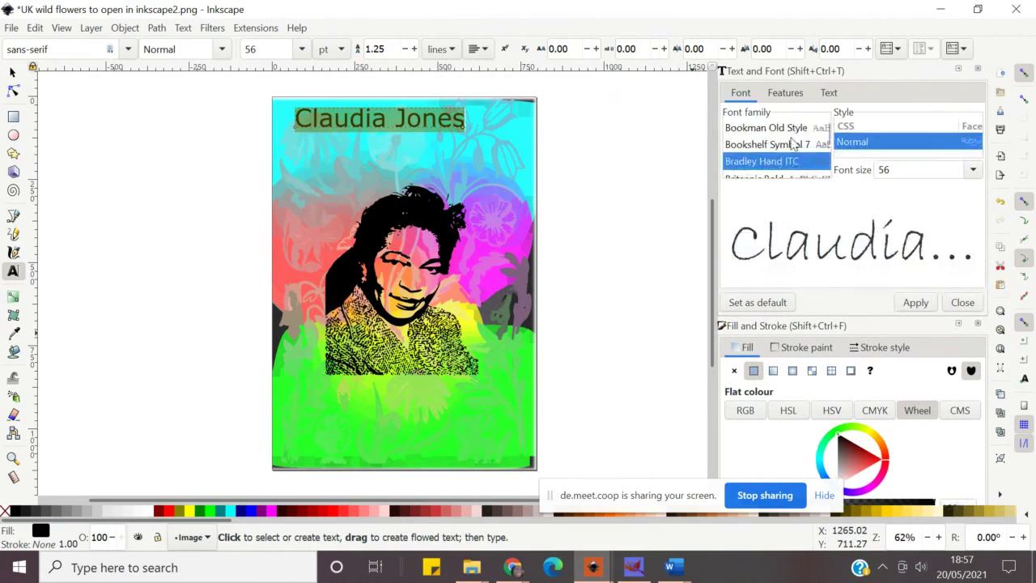Image resolution: width=1036 pixels, height=583 pixels.
Task: Open the text alignment dropdown
Action: (x=478, y=49)
